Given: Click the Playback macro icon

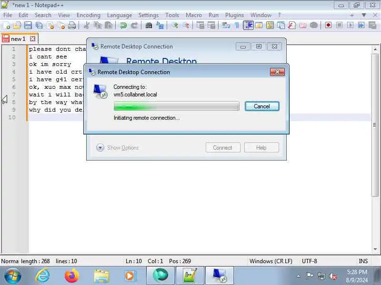Looking at the screenshot, I should [350, 25].
